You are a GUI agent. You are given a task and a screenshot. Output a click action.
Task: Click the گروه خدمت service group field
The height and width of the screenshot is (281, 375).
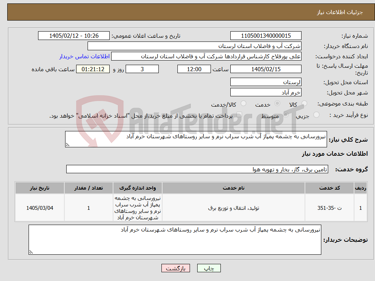[197, 169]
